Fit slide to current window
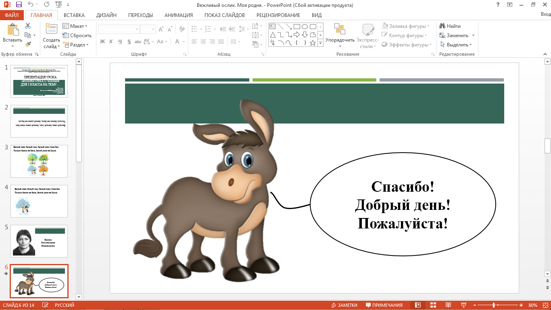Viewport: 551px width, 310px height. 546,305
